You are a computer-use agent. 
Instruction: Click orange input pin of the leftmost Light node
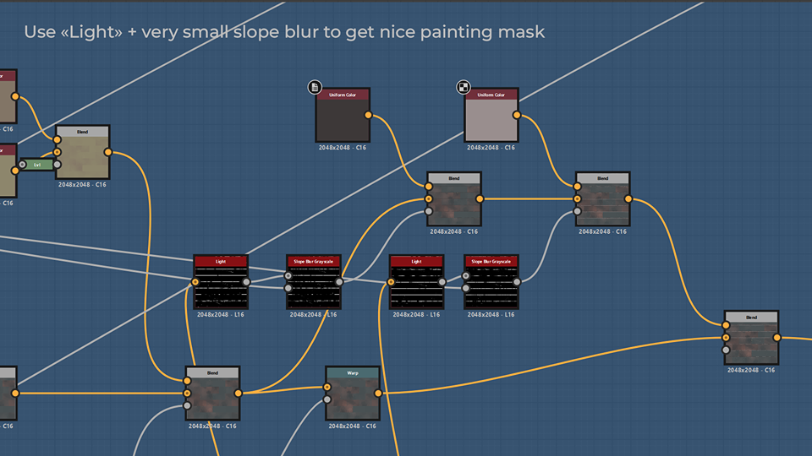pyautogui.click(x=195, y=282)
